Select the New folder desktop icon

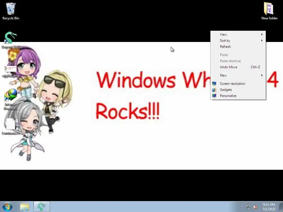click(269, 11)
